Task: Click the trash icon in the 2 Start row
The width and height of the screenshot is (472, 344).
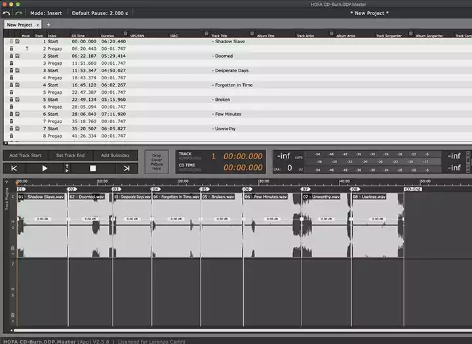Action: (x=11, y=56)
